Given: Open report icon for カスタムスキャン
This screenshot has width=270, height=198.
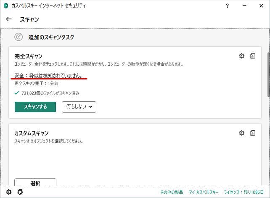Looking at the screenshot, I should [x=253, y=133].
